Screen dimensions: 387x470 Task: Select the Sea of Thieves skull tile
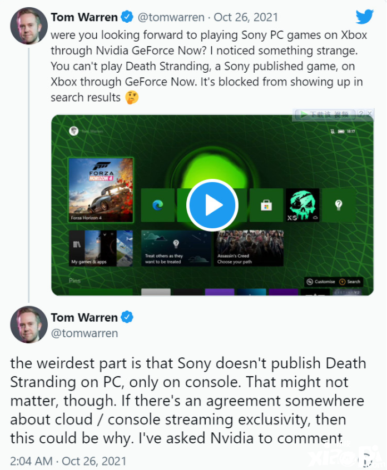click(x=302, y=205)
